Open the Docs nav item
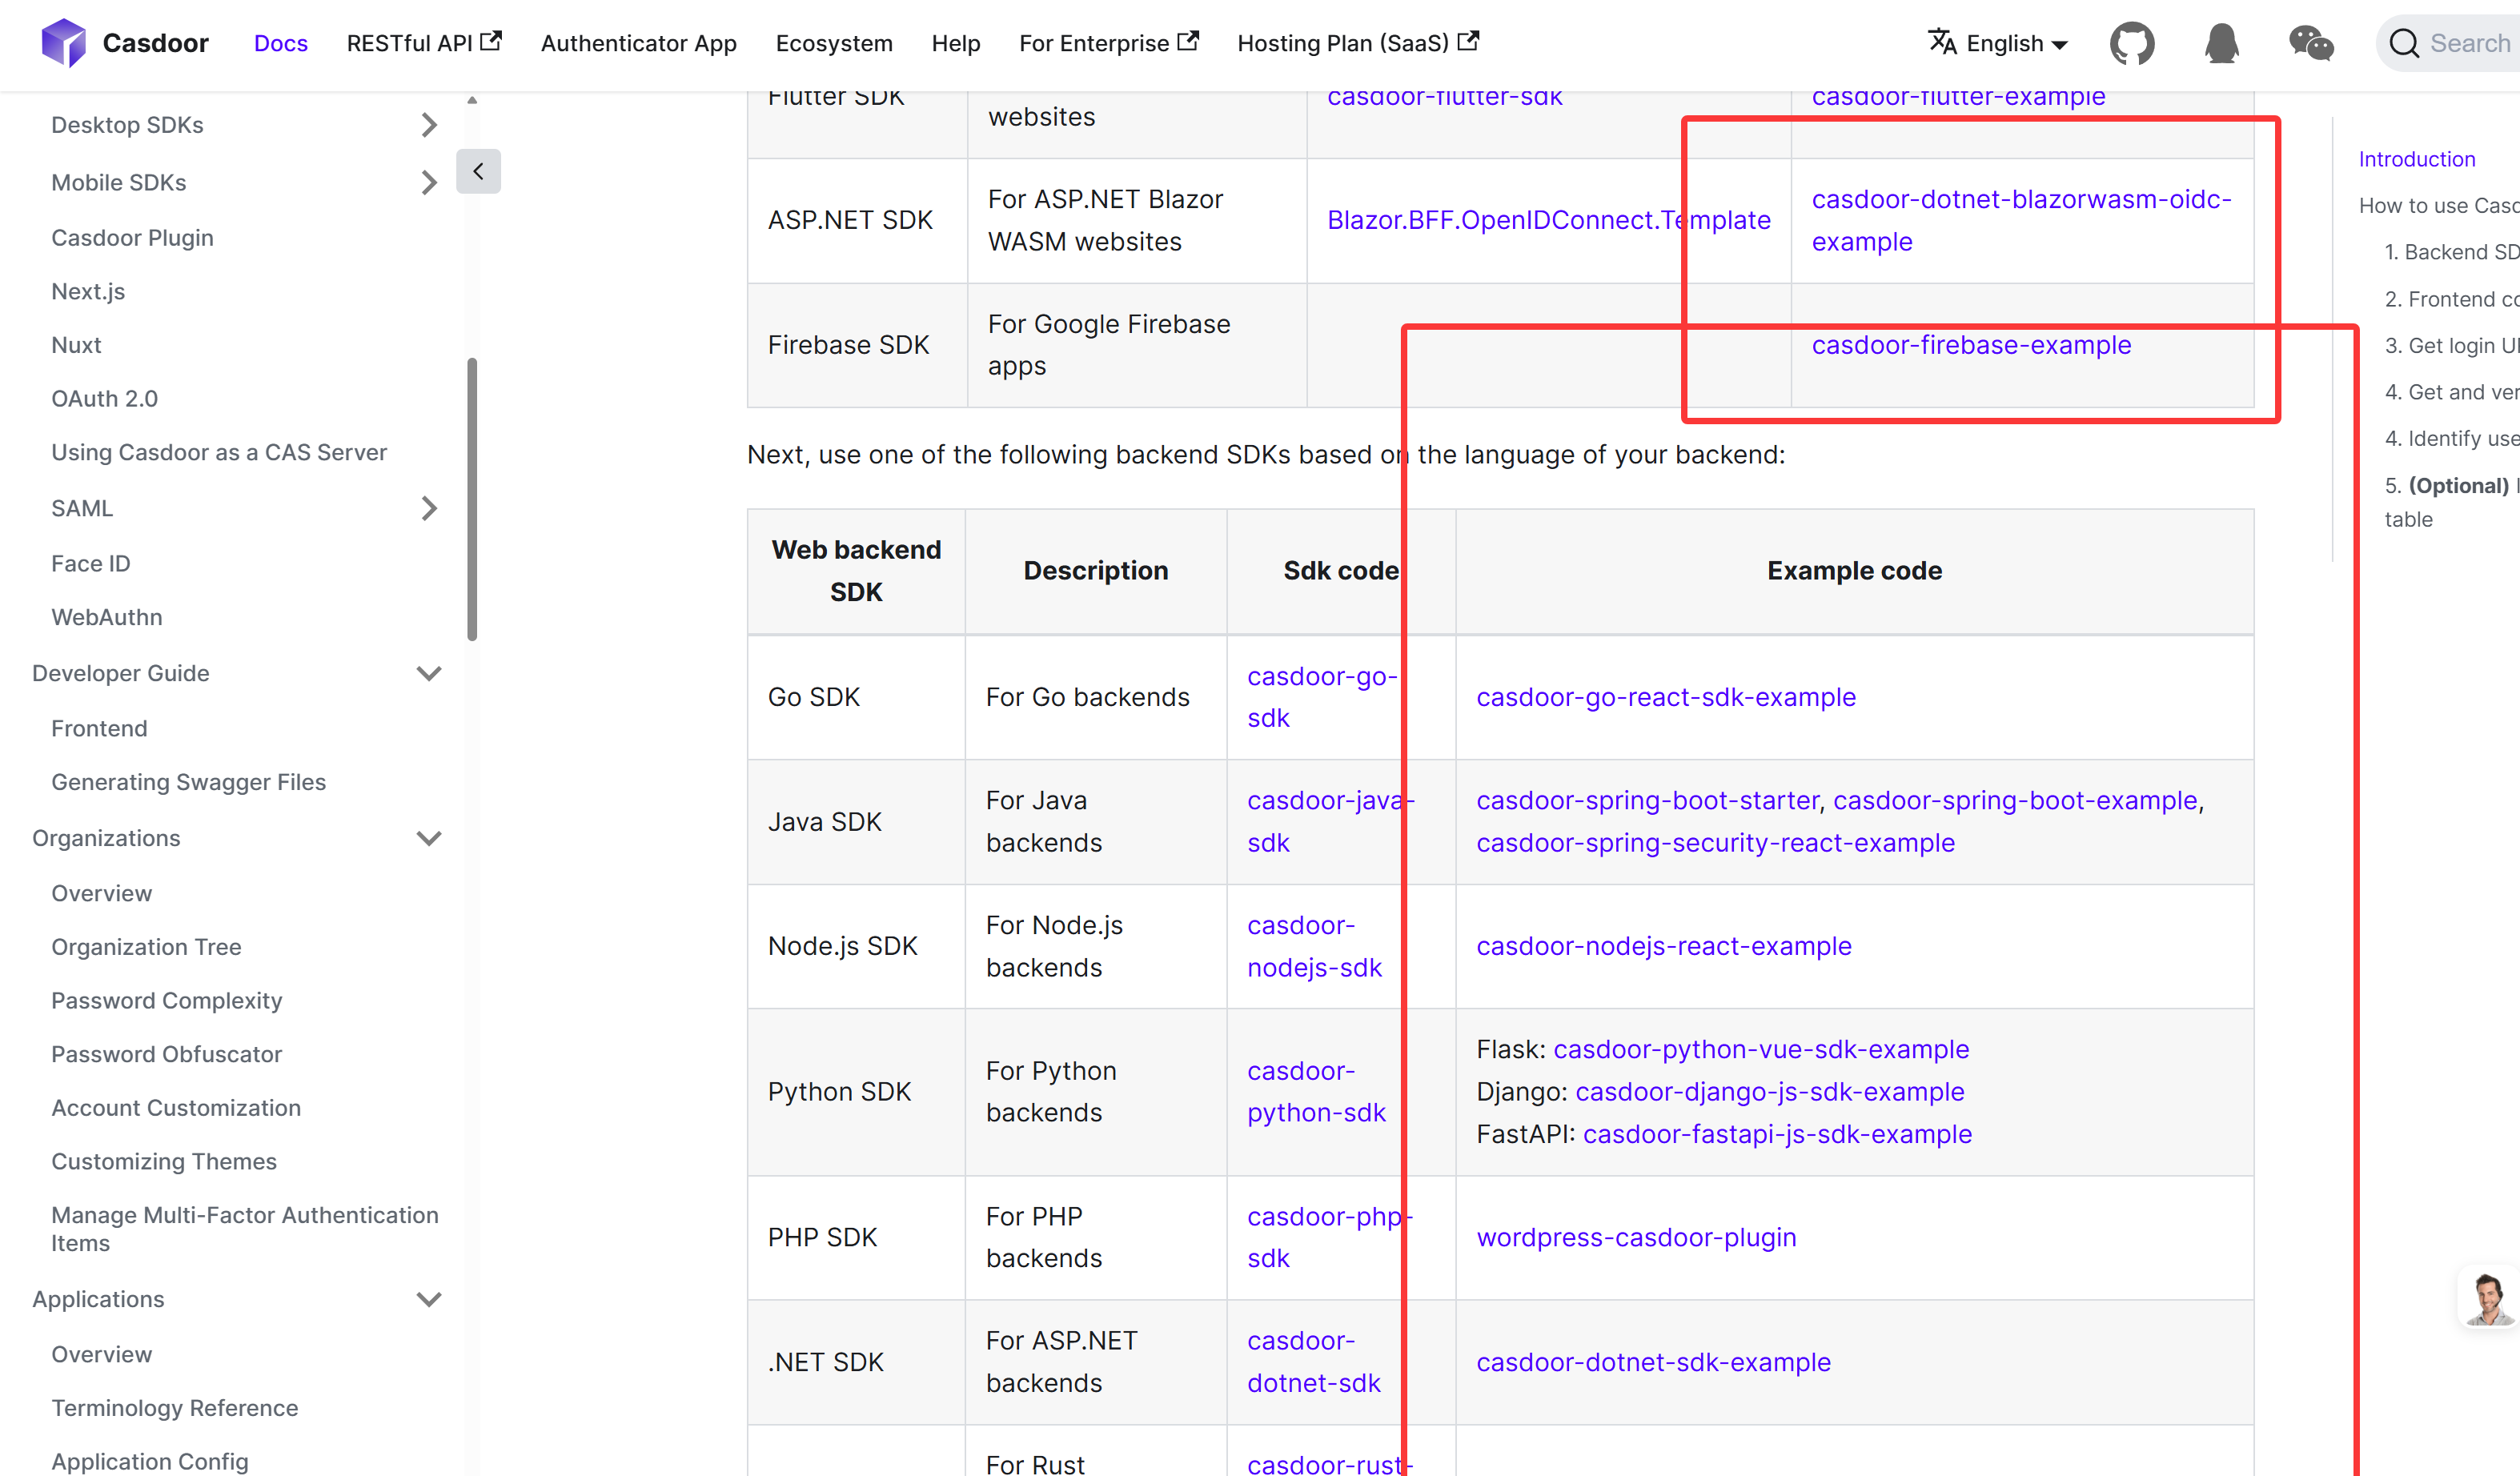Viewport: 2520px width, 1476px height. click(281, 43)
